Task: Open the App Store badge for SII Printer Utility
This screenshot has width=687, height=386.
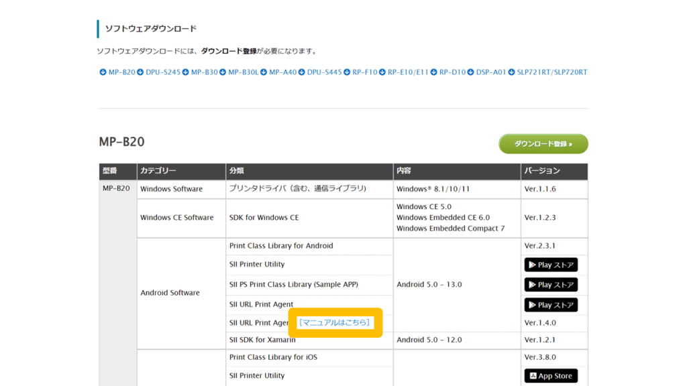Action: [x=551, y=376]
